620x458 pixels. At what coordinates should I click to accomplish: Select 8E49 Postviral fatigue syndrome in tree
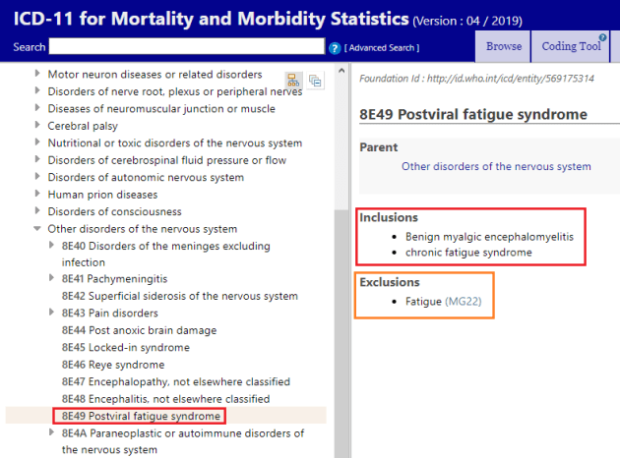coord(141,416)
